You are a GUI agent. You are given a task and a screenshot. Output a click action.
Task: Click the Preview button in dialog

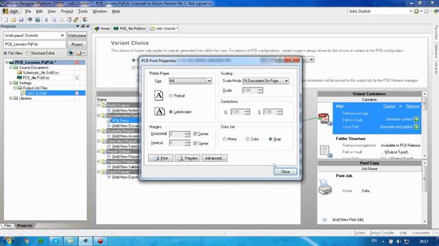pyautogui.click(x=187, y=158)
